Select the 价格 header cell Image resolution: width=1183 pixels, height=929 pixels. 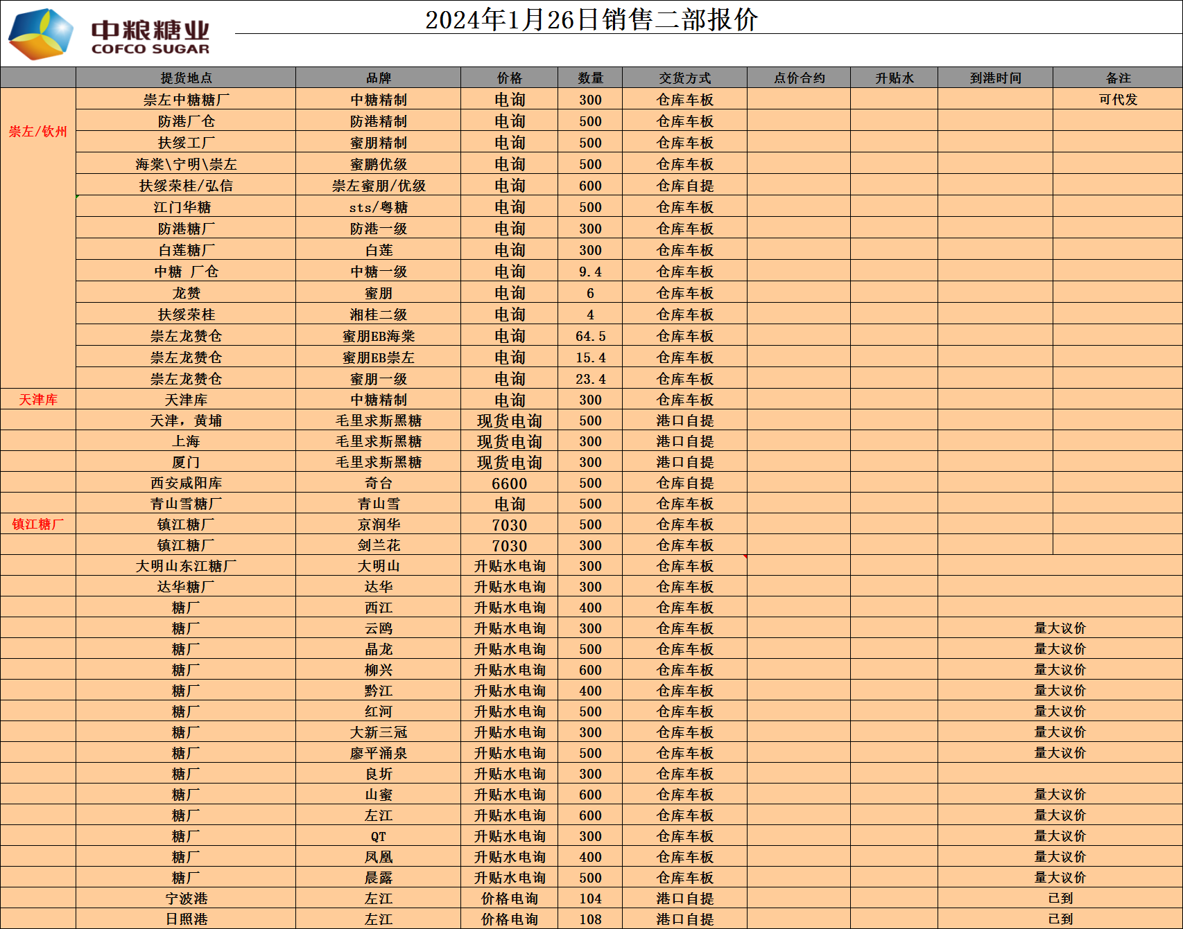(x=509, y=78)
